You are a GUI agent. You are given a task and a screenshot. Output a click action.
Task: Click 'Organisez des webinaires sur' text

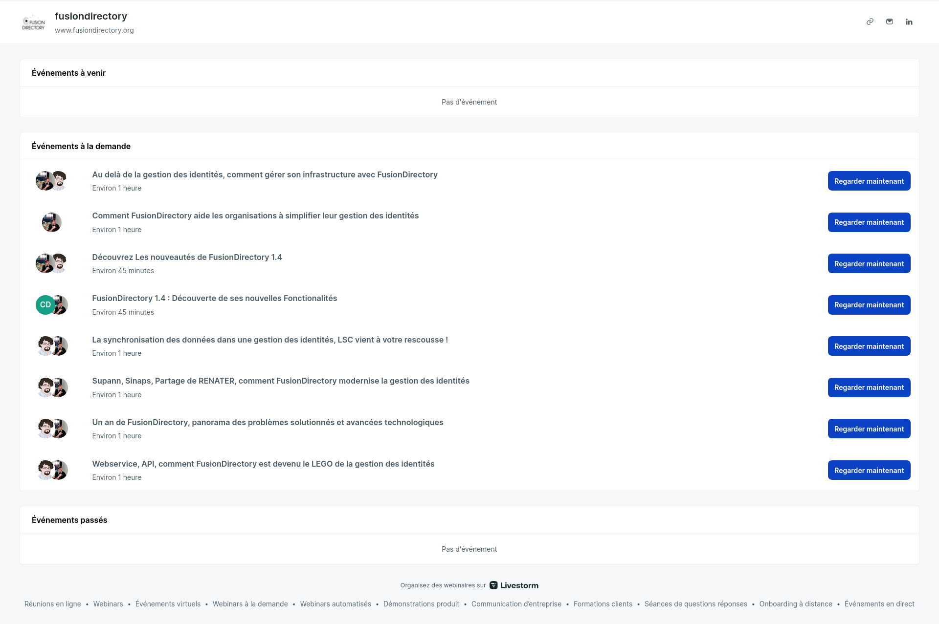(x=443, y=585)
